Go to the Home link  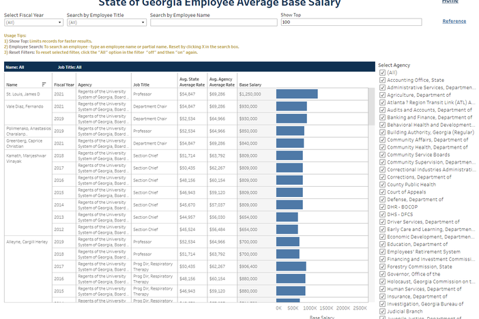tap(450, 1)
